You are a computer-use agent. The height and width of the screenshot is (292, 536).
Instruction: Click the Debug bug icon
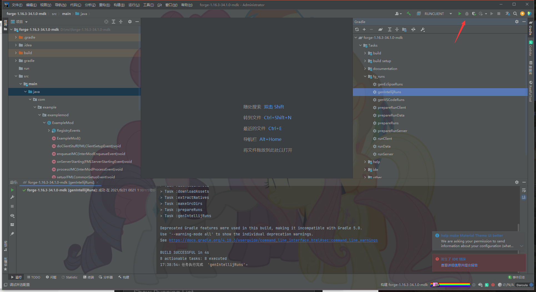click(467, 14)
